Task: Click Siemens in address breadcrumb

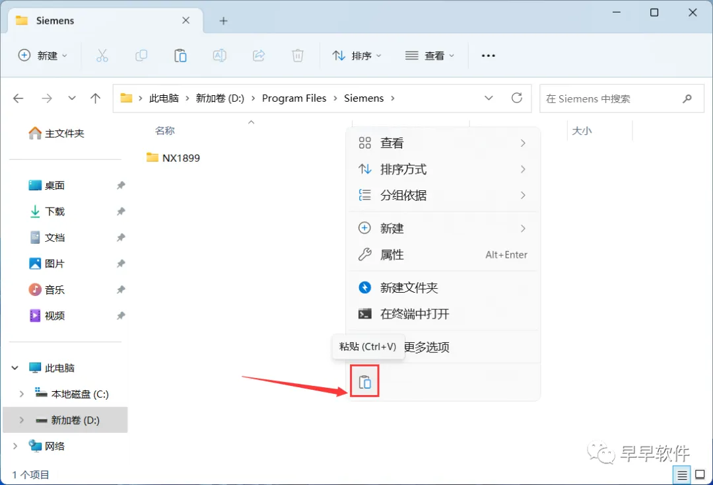Action: (x=363, y=98)
